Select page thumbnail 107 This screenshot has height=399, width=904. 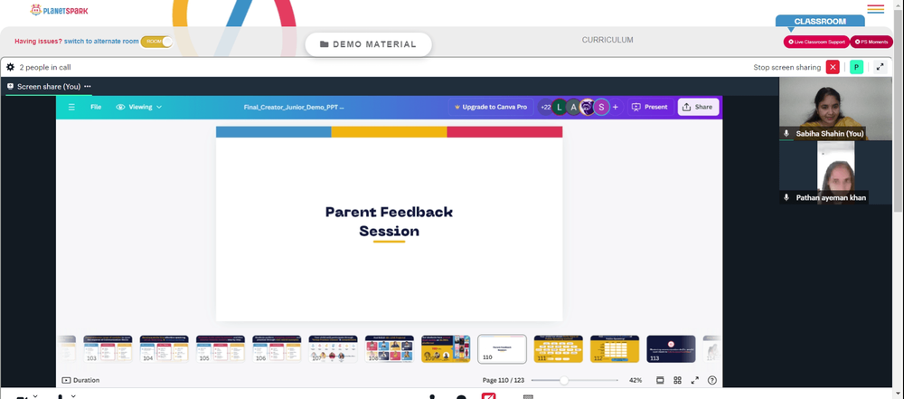tap(334, 348)
